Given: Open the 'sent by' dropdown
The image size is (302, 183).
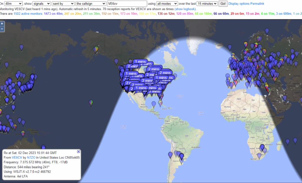Looking at the screenshot, I should [63, 4].
